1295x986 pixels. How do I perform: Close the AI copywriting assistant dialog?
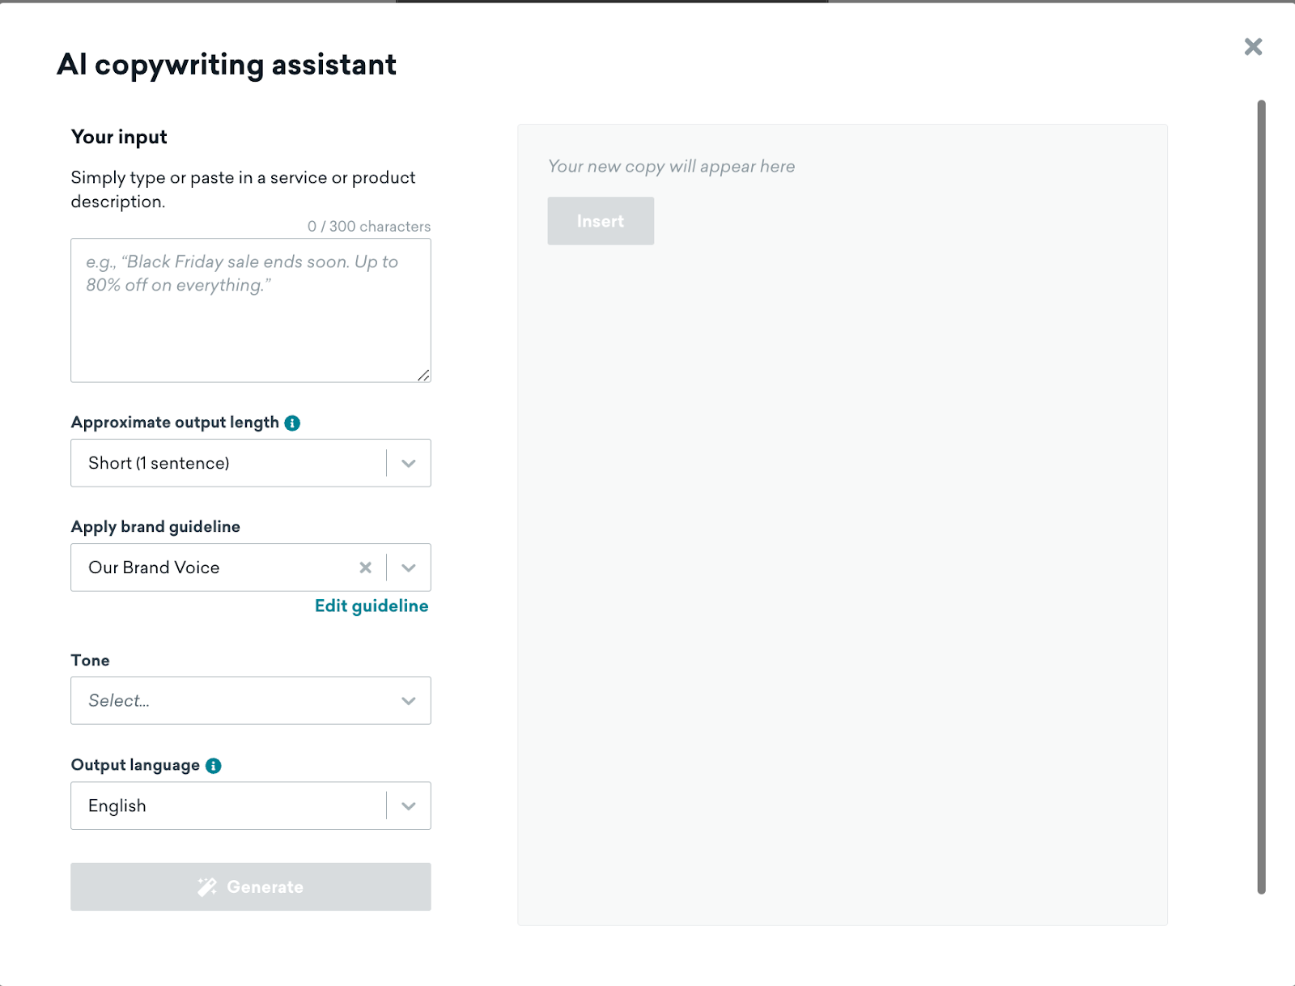1253,47
